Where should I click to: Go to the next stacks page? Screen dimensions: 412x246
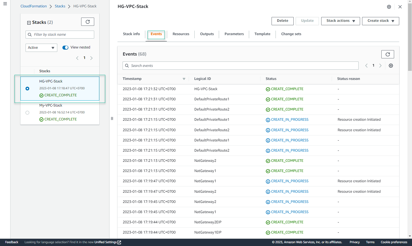pyautogui.click(x=91, y=58)
